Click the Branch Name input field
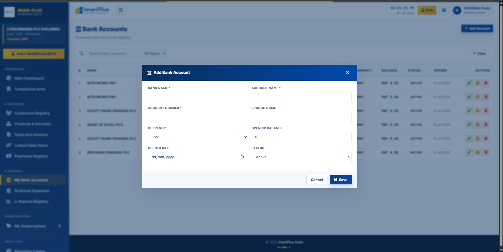503x252 pixels. click(x=301, y=117)
